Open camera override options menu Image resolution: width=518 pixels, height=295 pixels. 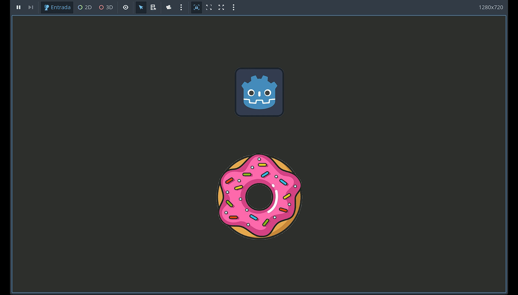point(181,7)
